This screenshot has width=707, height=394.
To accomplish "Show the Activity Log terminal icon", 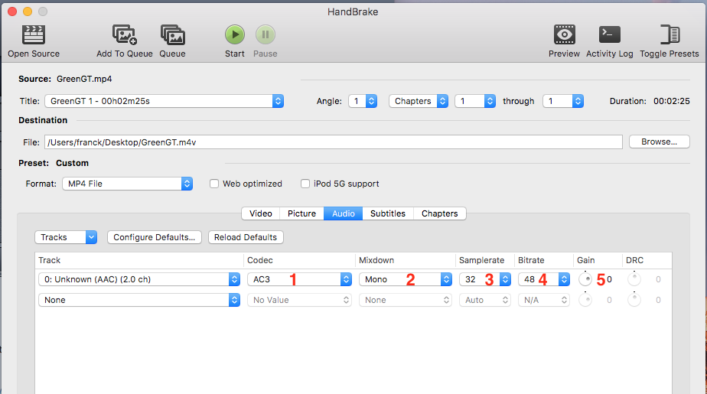I will tap(610, 34).
